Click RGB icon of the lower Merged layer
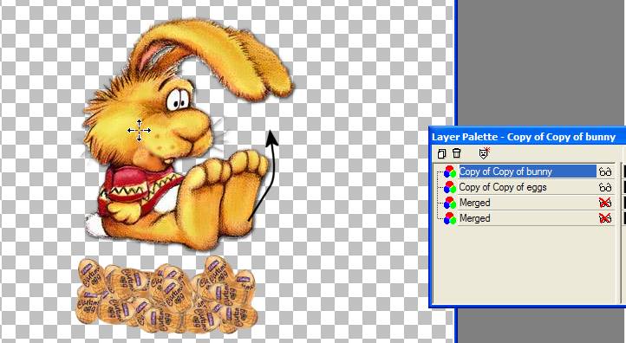This screenshot has width=626, height=343. [x=449, y=218]
